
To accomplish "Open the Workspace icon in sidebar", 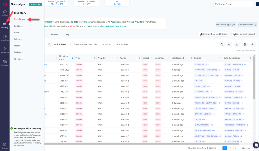I will (5, 62).
